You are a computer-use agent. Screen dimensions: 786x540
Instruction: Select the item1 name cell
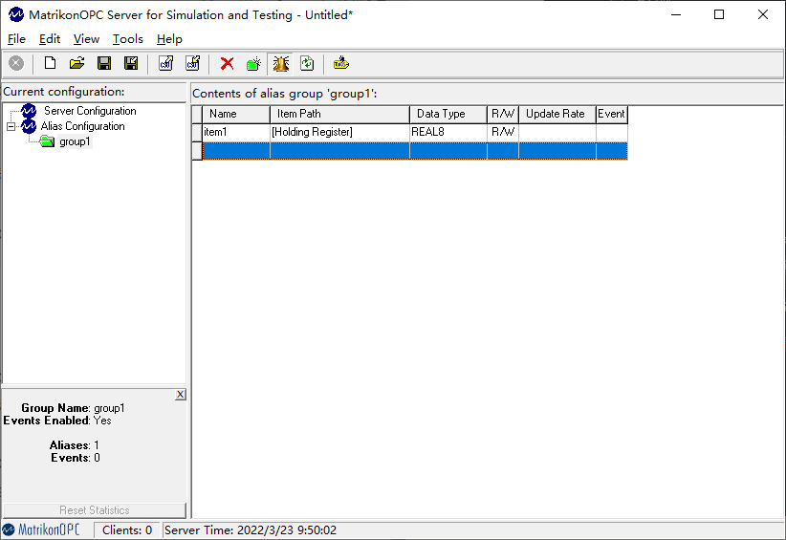pos(236,132)
